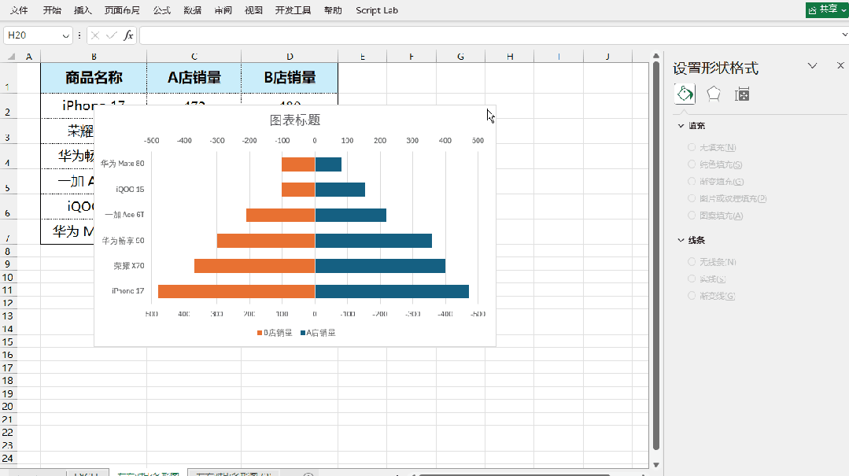Select the 实线(S) radio button
849x476 pixels.
[692, 279]
